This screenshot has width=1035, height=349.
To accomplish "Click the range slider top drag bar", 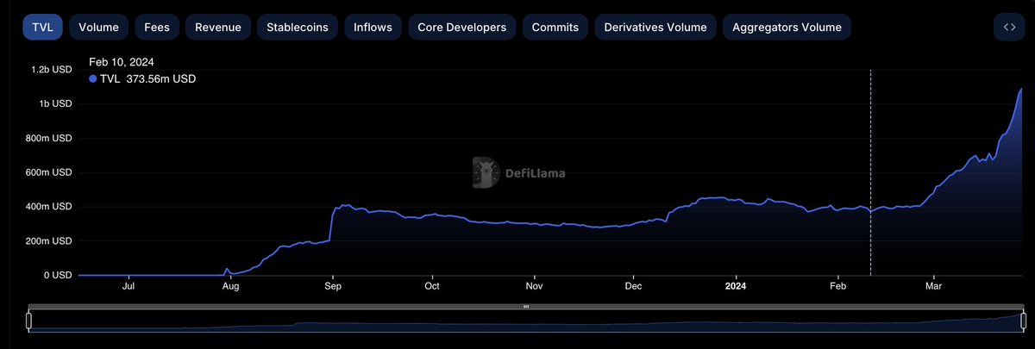I will [526, 306].
